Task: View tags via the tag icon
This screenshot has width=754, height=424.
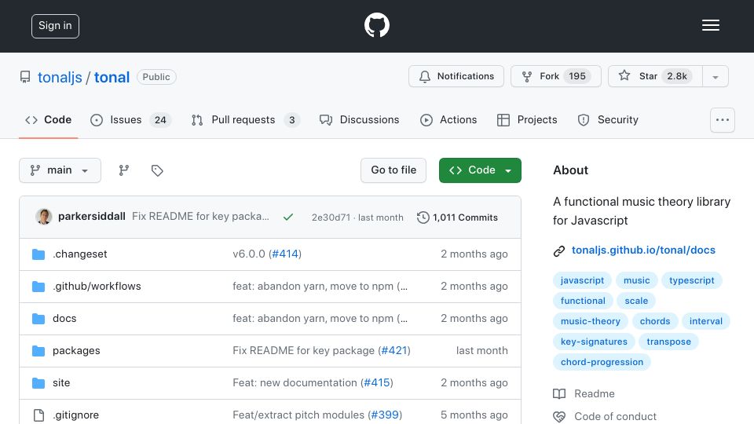Action: (x=157, y=170)
